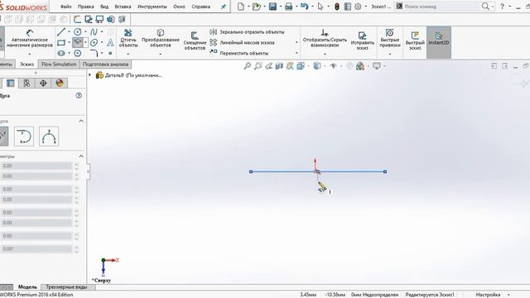
Task: Click the Поиск команд search field
Action: (x=442, y=7)
